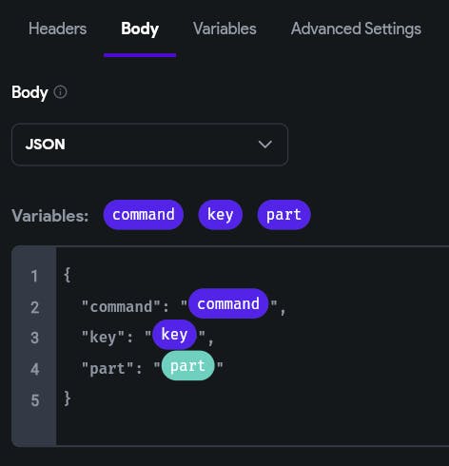This screenshot has width=449, height=466.
Task: Click the "part" key text on line 4
Action: coord(107,369)
